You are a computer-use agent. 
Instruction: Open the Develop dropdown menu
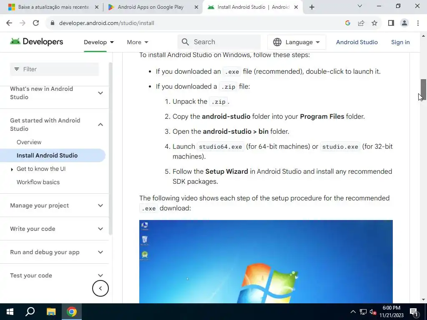tap(99, 42)
